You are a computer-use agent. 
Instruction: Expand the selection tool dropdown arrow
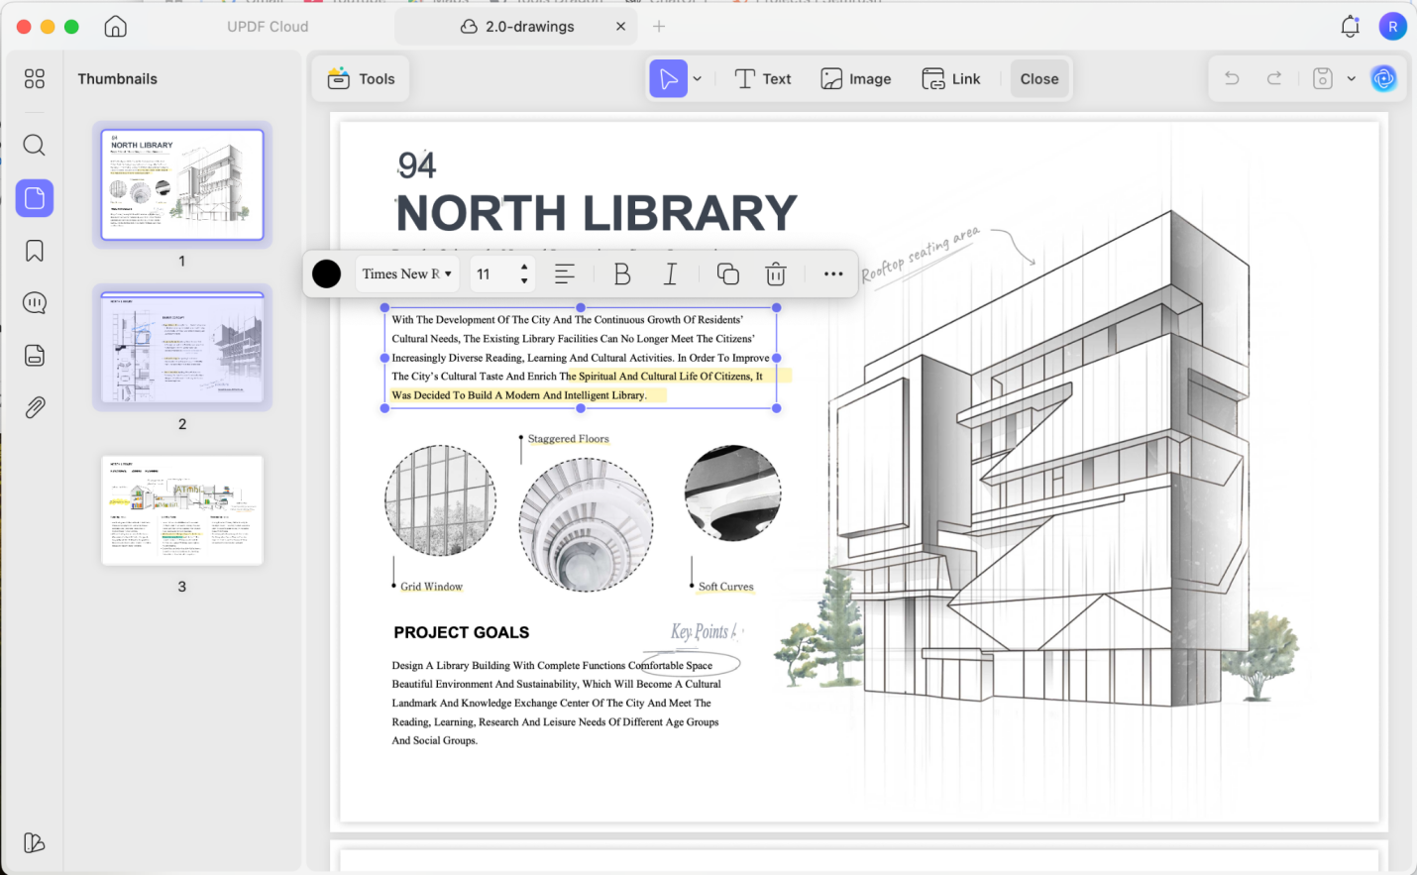pos(698,79)
